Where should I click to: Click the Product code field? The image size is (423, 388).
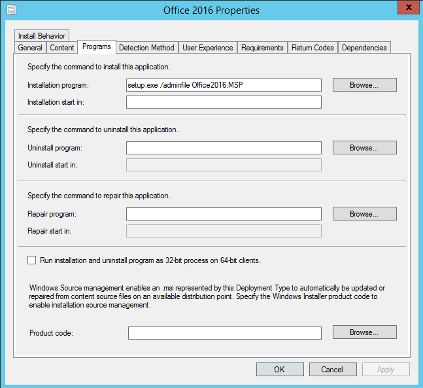pos(225,333)
